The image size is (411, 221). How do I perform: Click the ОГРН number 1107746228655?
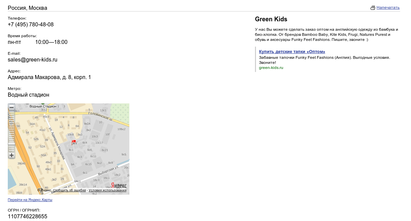click(x=27, y=217)
